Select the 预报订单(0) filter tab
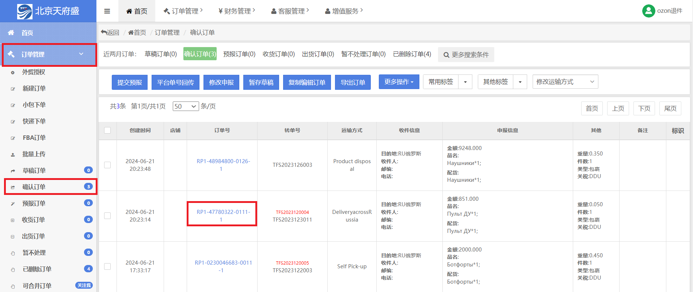693x292 pixels. click(x=239, y=54)
